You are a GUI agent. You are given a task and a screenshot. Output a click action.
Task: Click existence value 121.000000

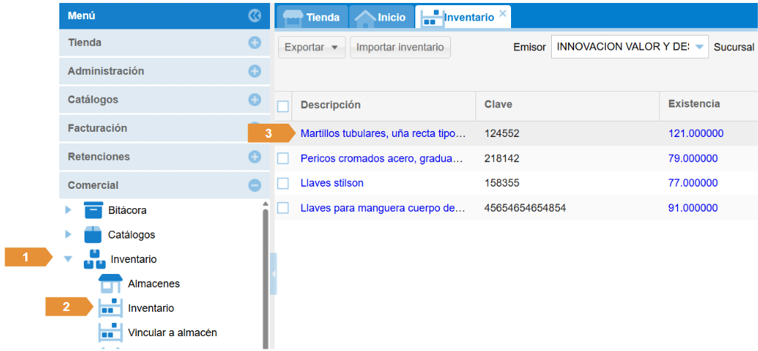696,134
